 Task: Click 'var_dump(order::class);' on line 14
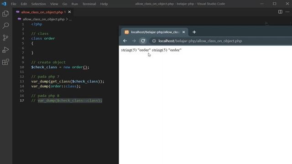pyautogui.click(x=56, y=86)
